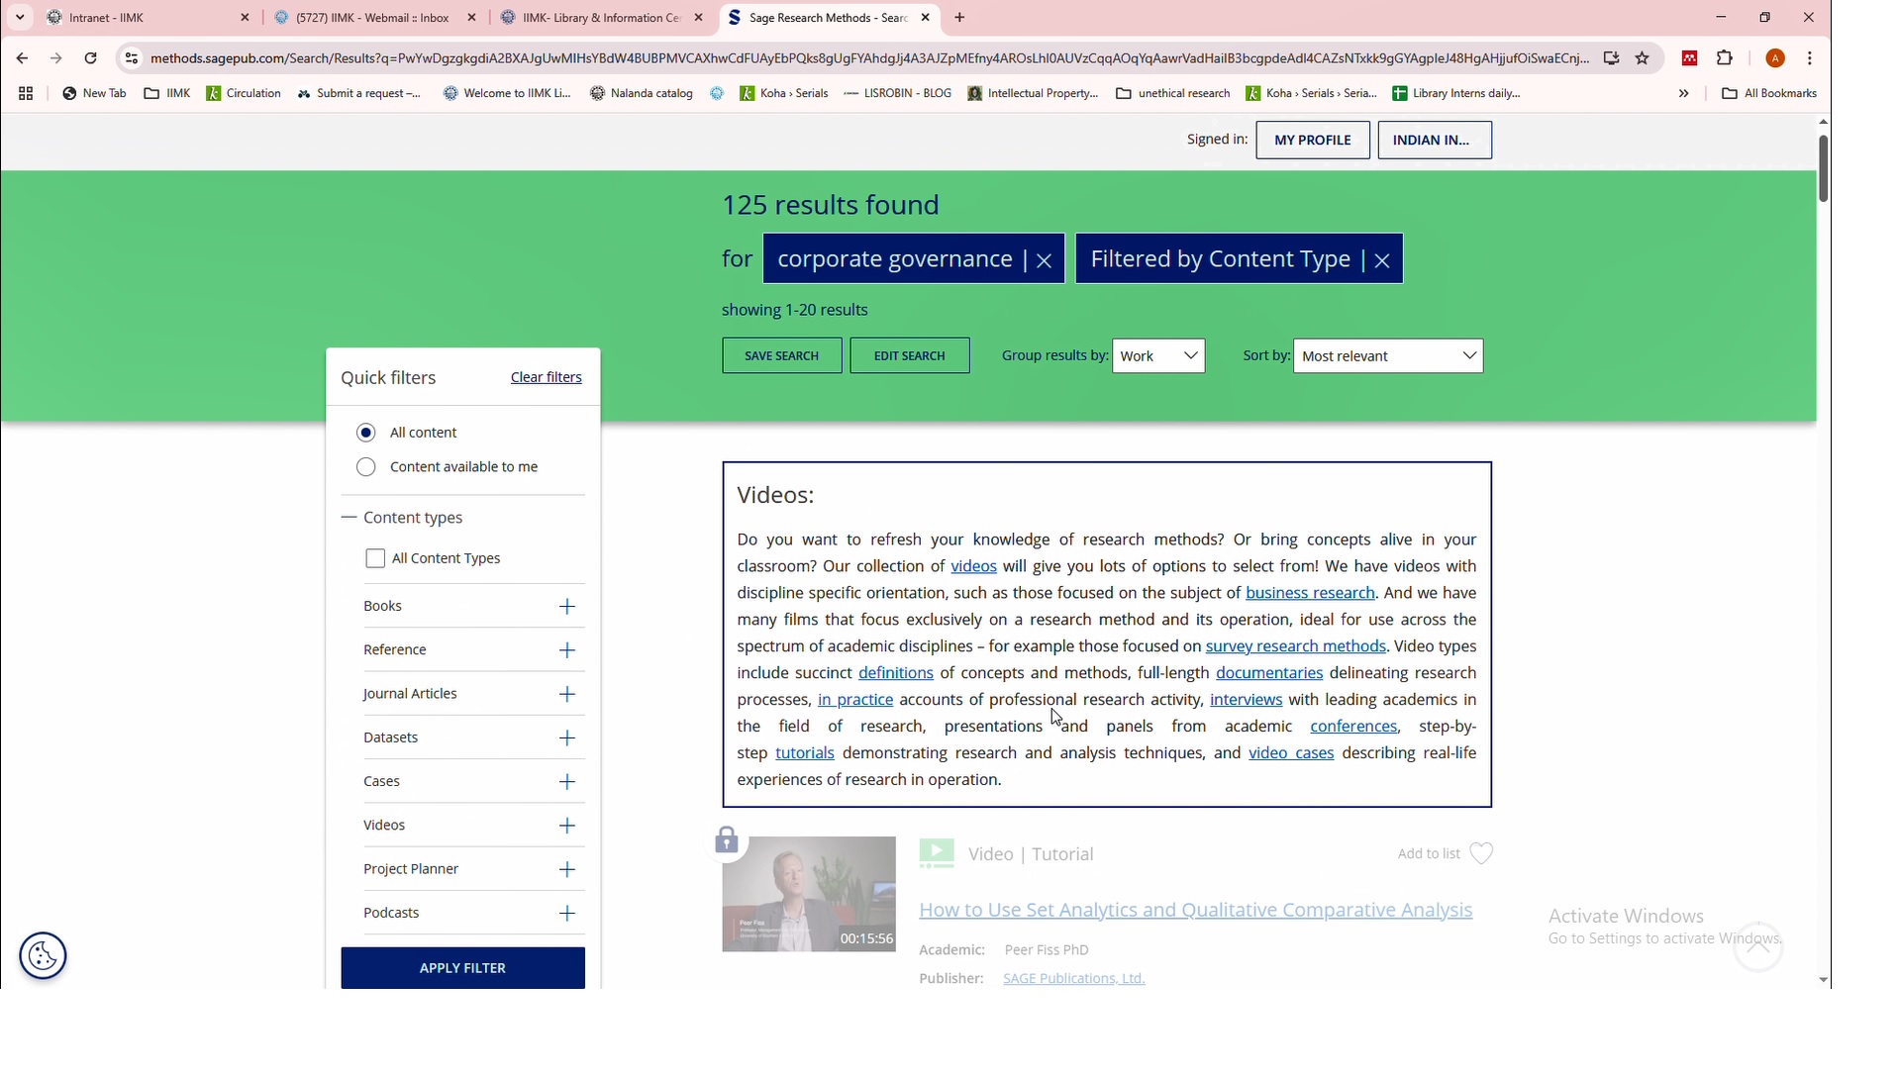Bookmark this page with the star icon

tap(1643, 58)
